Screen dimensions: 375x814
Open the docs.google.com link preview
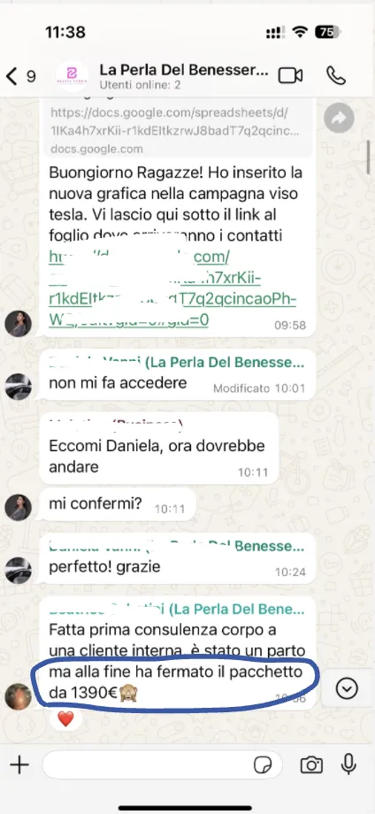[x=176, y=127]
